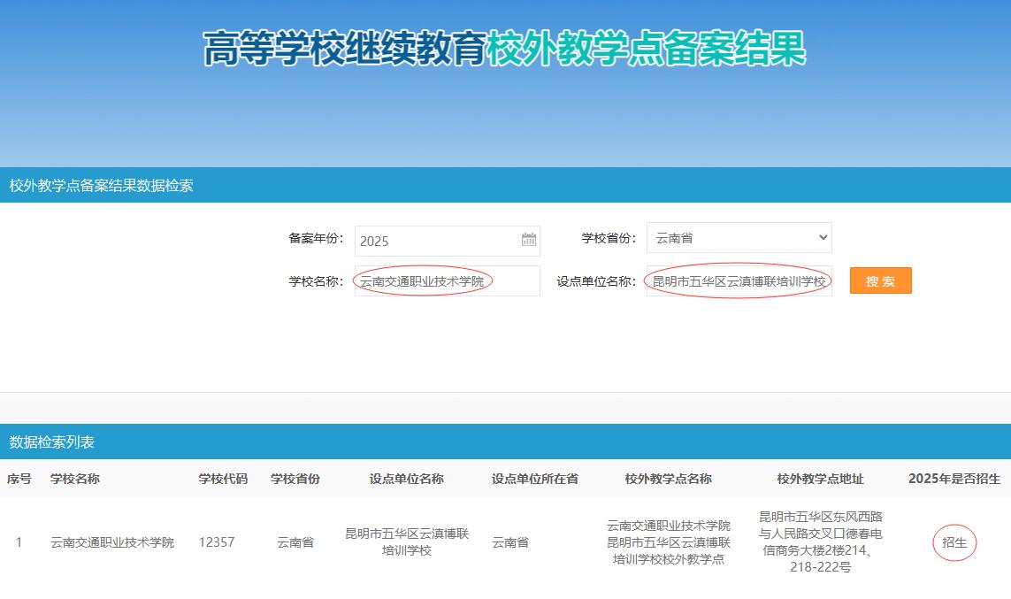Image resolution: width=1011 pixels, height=599 pixels.
Task: Click the 设点单位名称 input field
Action: (739, 281)
